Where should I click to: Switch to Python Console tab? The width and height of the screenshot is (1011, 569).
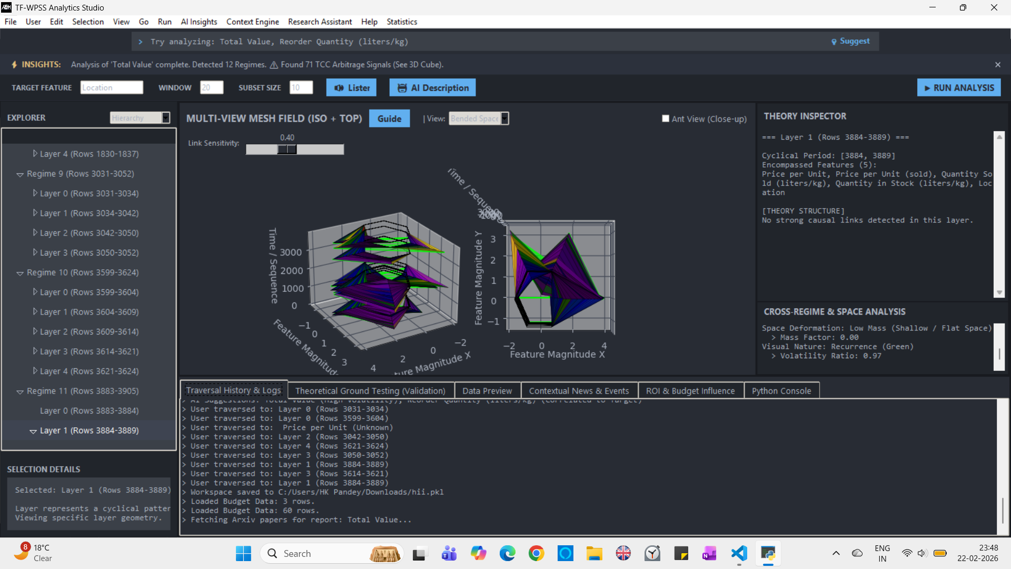[x=781, y=390]
